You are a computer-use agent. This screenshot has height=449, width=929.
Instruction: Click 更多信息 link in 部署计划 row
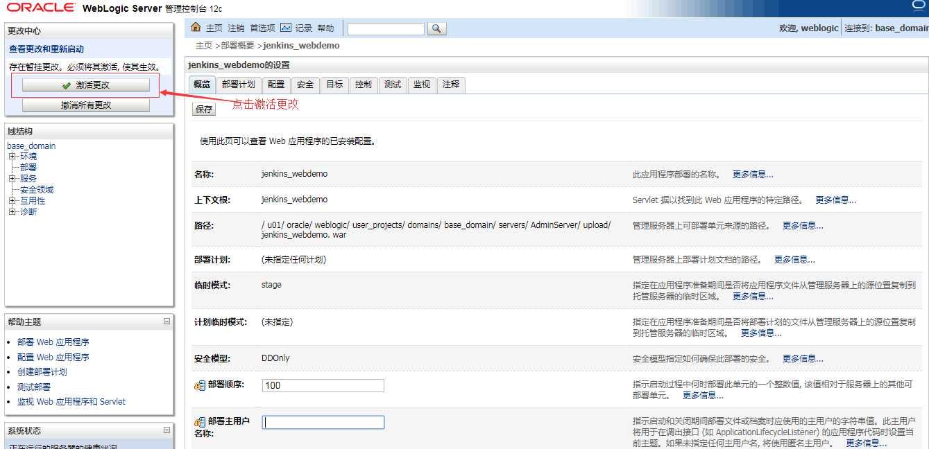pos(794,260)
